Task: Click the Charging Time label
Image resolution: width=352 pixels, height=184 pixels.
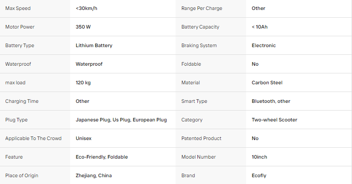Action: tap(22, 101)
